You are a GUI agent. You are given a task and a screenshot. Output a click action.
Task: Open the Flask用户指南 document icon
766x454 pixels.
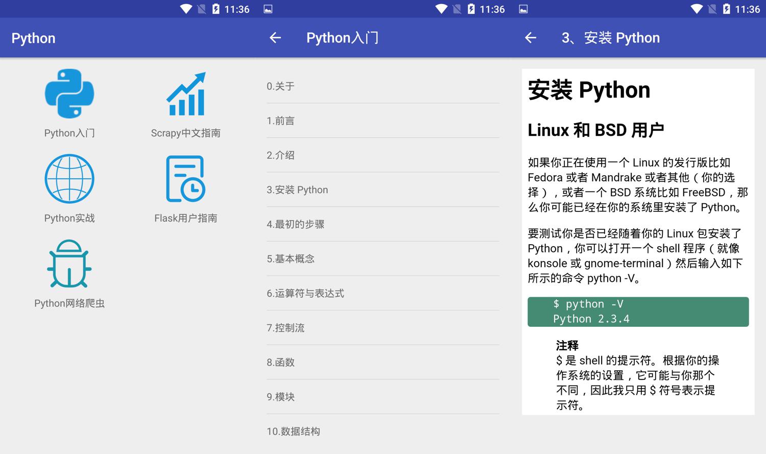pyautogui.click(x=186, y=179)
